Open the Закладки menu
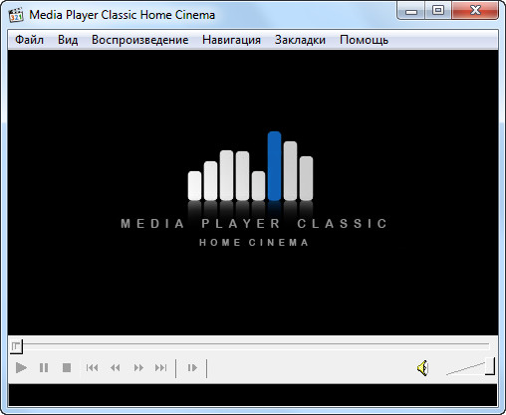This screenshot has height=415, width=506. [300, 40]
